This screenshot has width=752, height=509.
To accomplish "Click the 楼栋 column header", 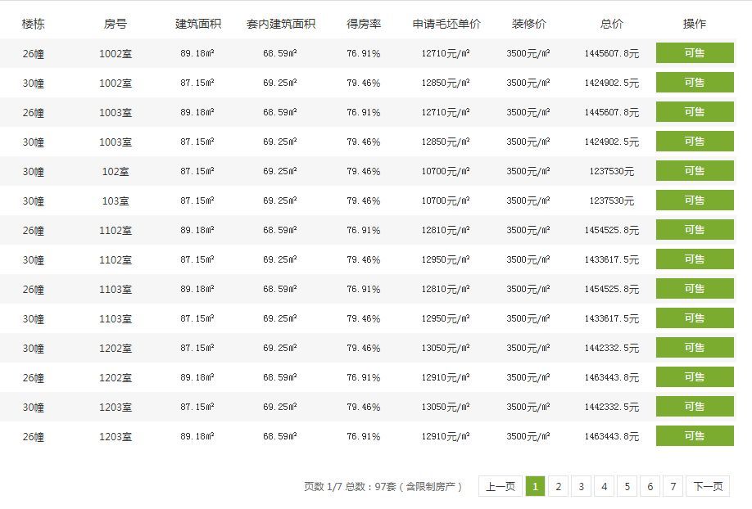I will point(33,24).
